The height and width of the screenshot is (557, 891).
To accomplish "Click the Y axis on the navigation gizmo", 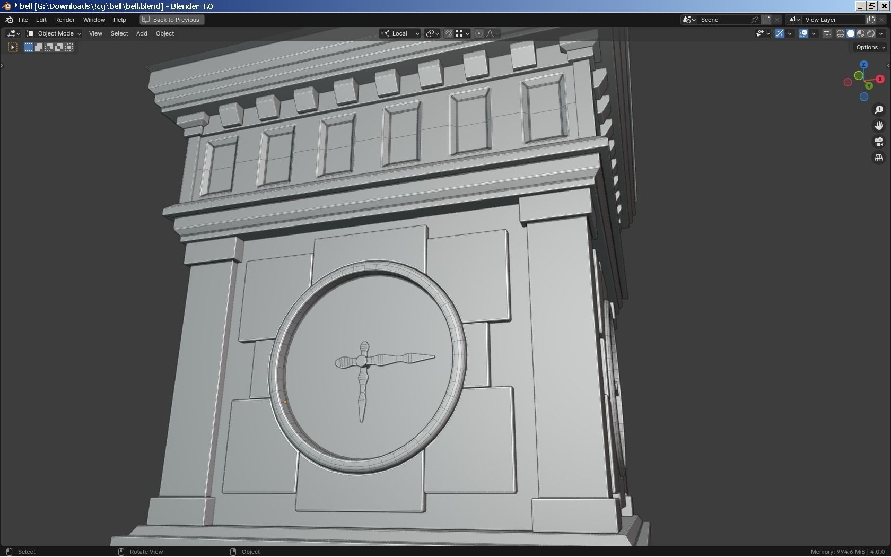I will pos(869,85).
